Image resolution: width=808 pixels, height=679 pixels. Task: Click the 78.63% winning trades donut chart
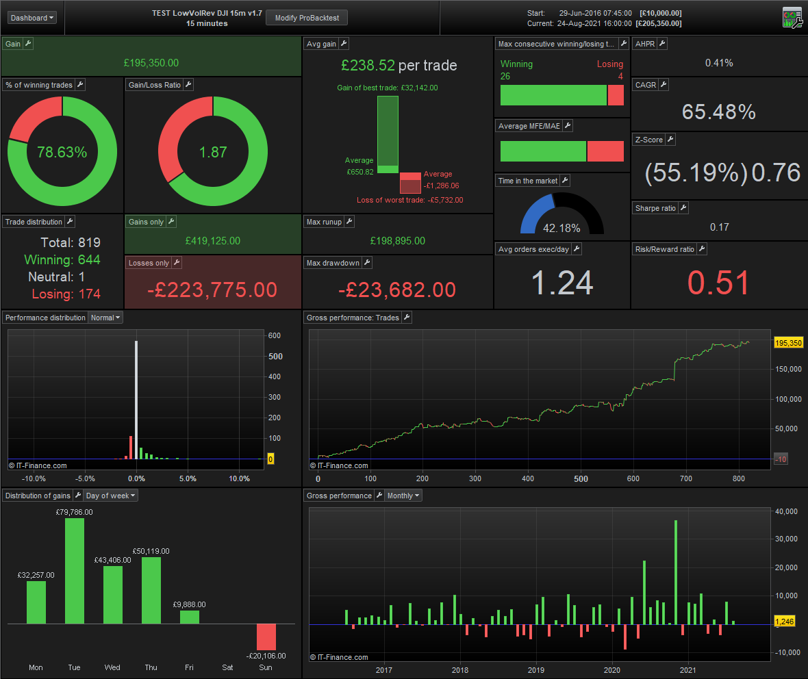click(62, 152)
